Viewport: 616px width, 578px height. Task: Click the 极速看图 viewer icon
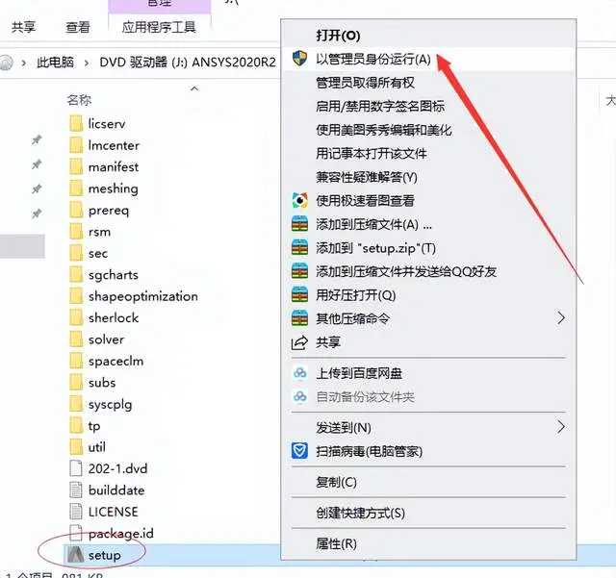(299, 201)
